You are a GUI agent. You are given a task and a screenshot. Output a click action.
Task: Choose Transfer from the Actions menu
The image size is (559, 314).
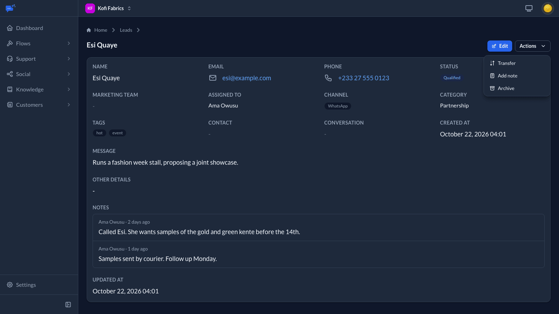click(x=517, y=63)
